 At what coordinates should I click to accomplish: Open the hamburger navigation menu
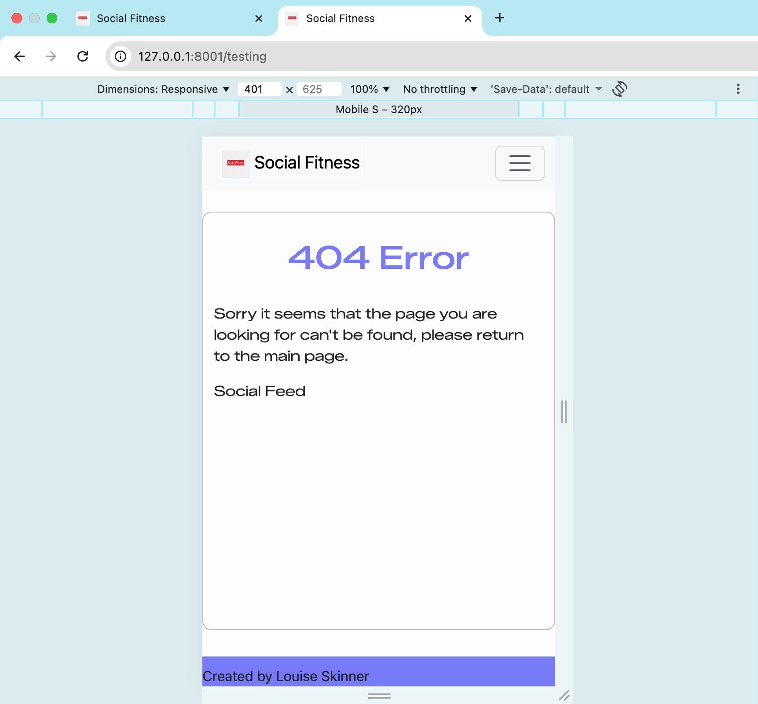pos(519,163)
